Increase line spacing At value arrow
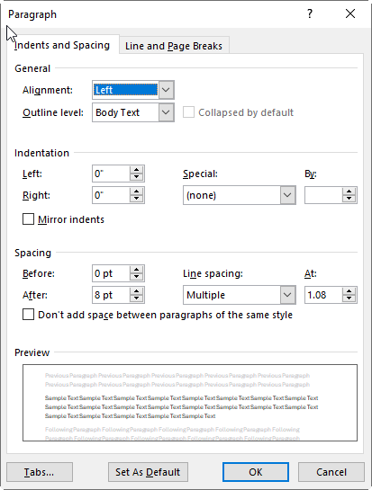This screenshot has height=490, width=372. 349,291
